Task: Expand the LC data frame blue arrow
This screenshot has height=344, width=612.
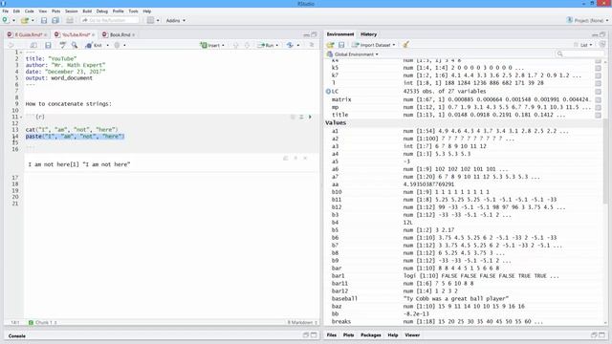Action: pos(328,92)
